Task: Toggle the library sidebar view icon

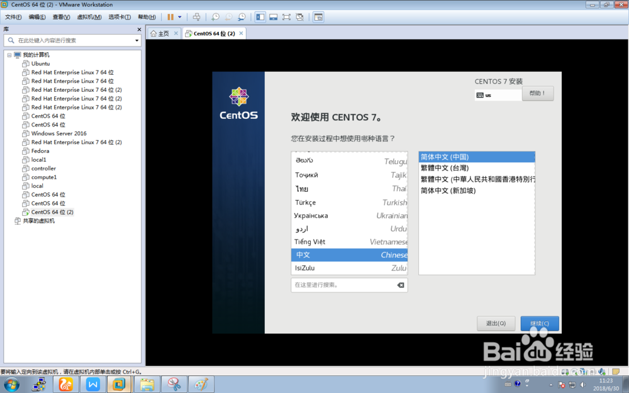Action: (x=260, y=17)
